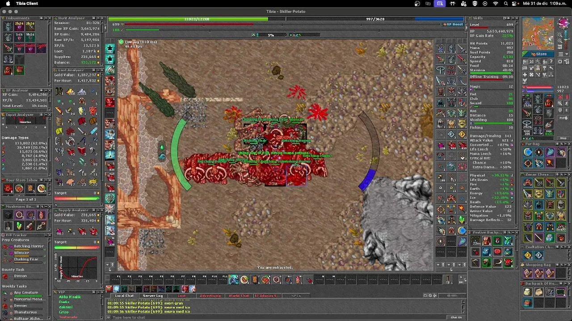This screenshot has width=572, height=321.
Task: Click the gear settings icon right of control buttons
Action: pos(560,62)
